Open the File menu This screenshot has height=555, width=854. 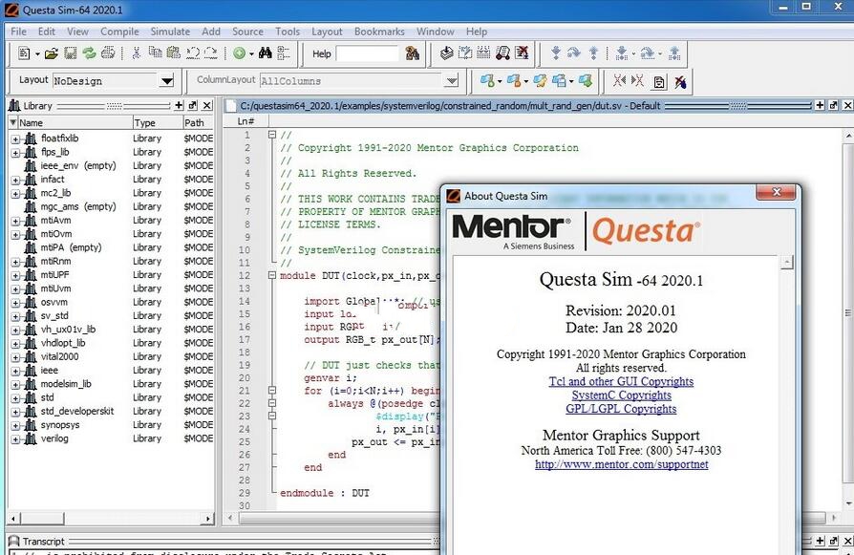point(18,32)
